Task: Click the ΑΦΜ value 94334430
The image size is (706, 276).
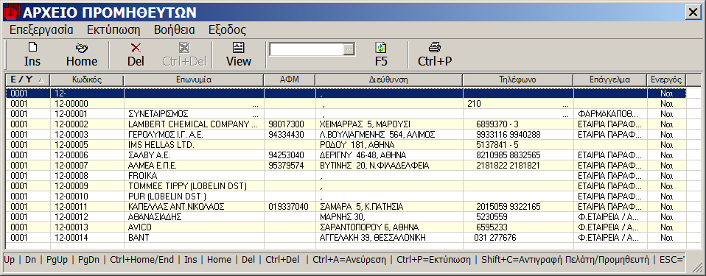Action: pos(286,135)
